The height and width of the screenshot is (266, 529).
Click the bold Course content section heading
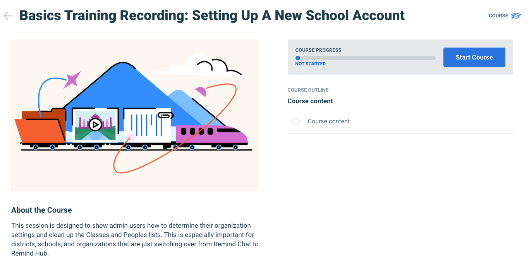click(310, 101)
